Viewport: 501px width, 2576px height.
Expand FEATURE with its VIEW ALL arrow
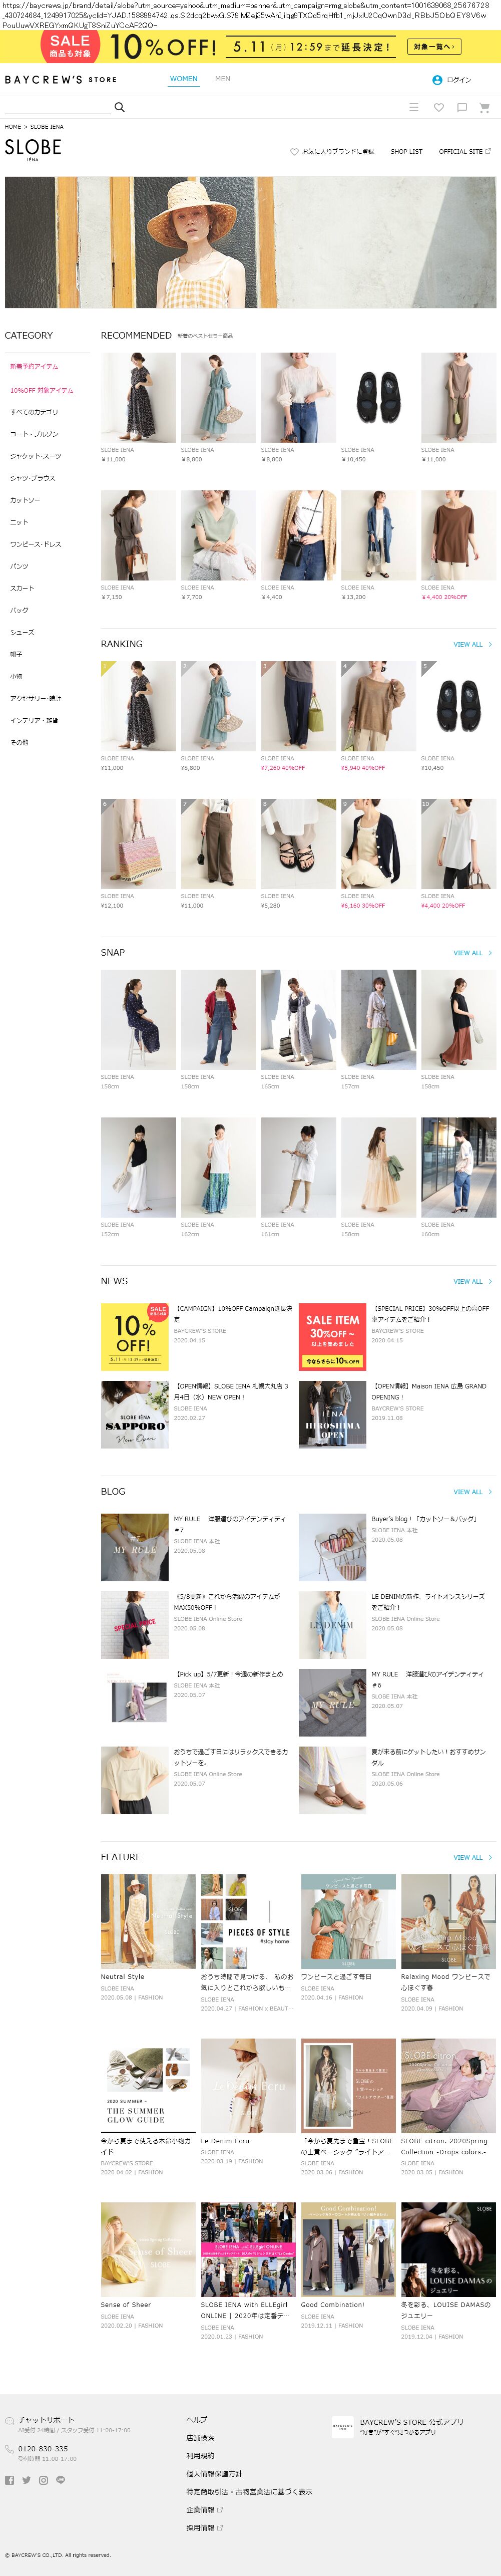point(472,1857)
